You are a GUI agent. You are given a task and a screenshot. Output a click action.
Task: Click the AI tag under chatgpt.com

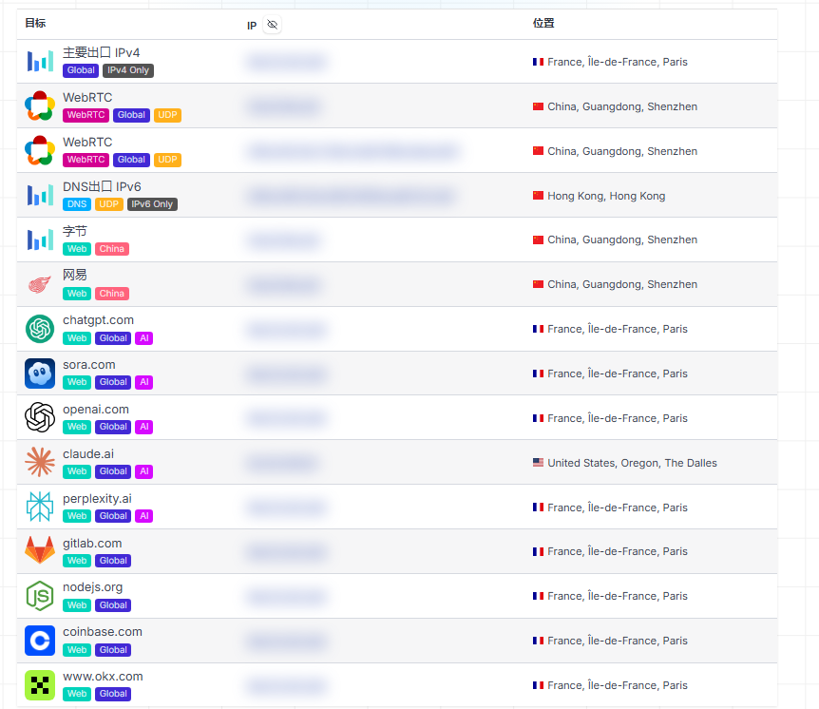[x=144, y=338]
